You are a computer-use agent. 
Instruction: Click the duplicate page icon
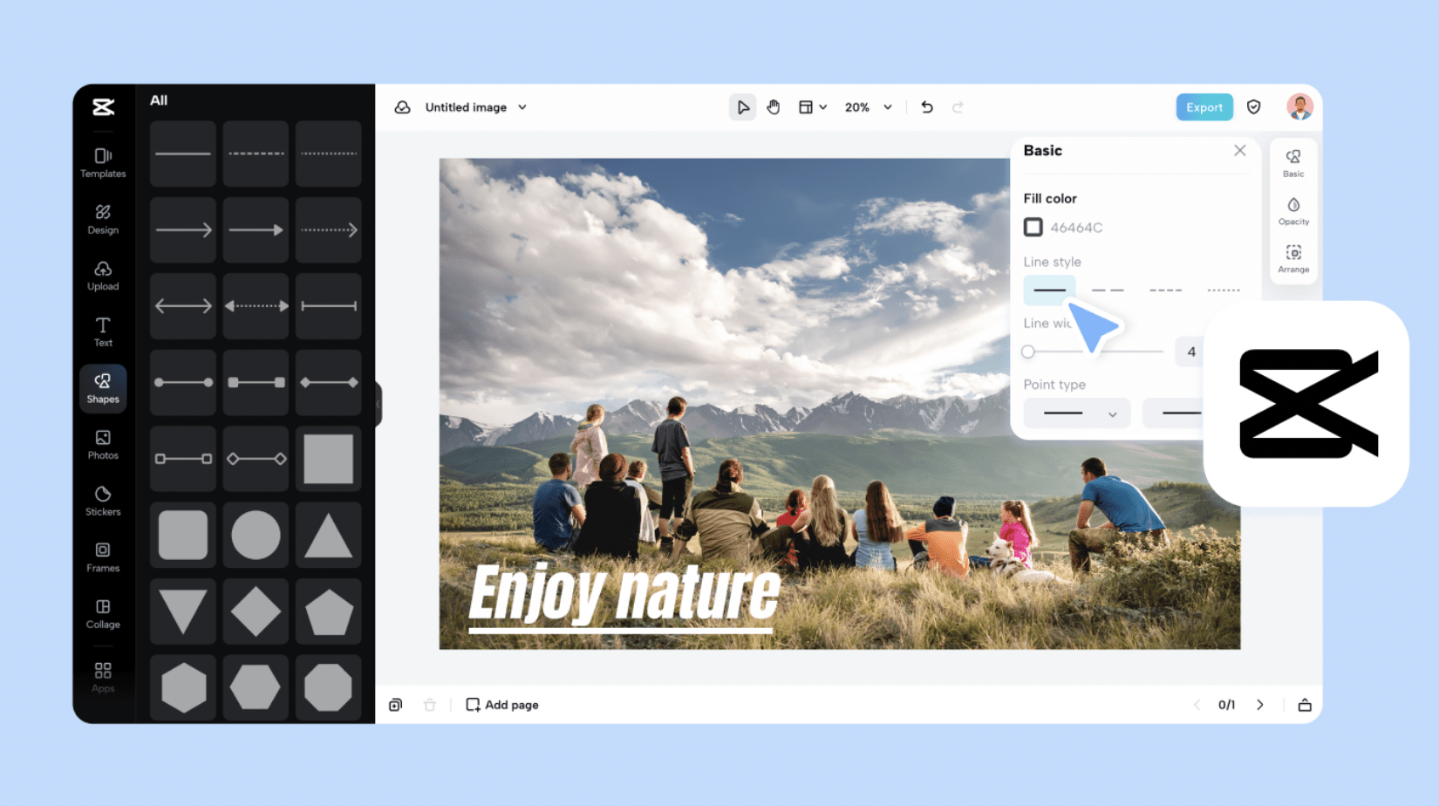coord(396,705)
